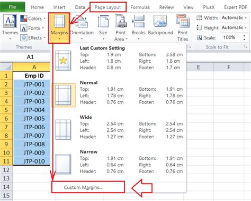251x201 pixels.
Task: Open the theme Effects dropdown
Action: [33, 37]
